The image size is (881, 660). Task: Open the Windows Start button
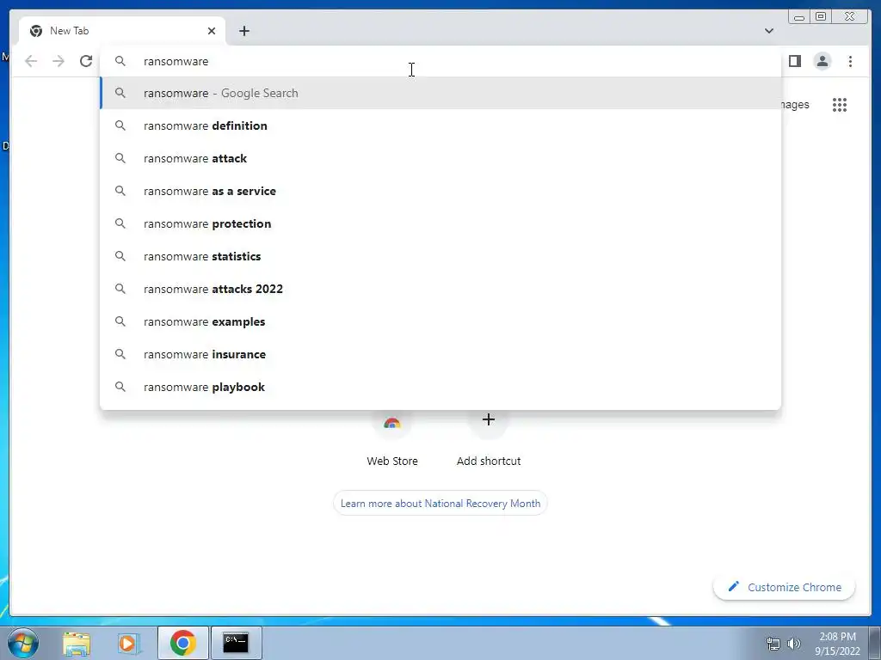point(23,643)
